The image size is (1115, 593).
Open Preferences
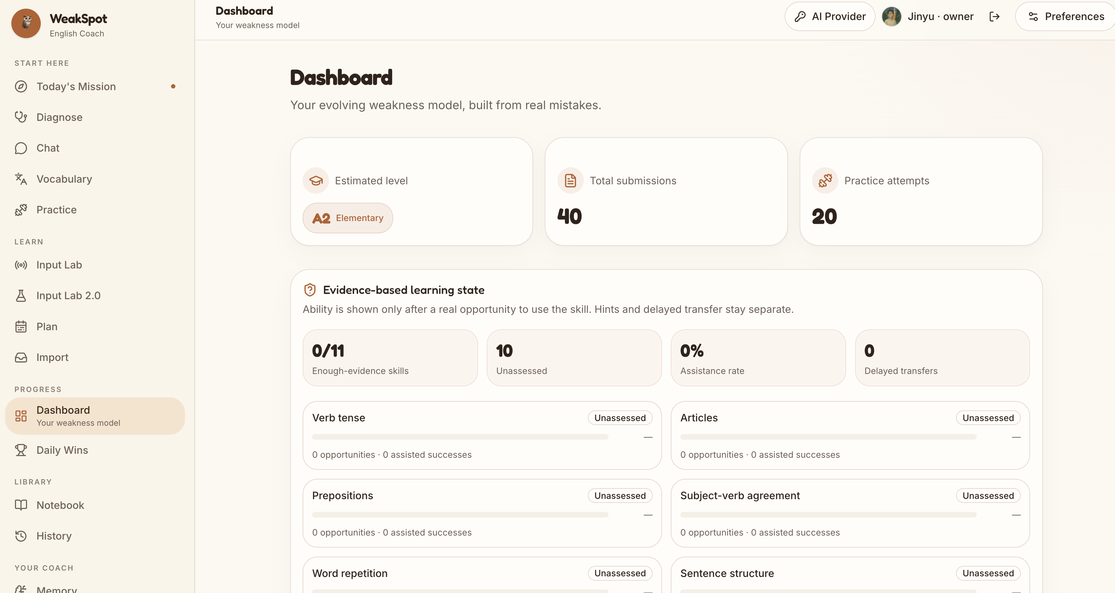click(1066, 16)
